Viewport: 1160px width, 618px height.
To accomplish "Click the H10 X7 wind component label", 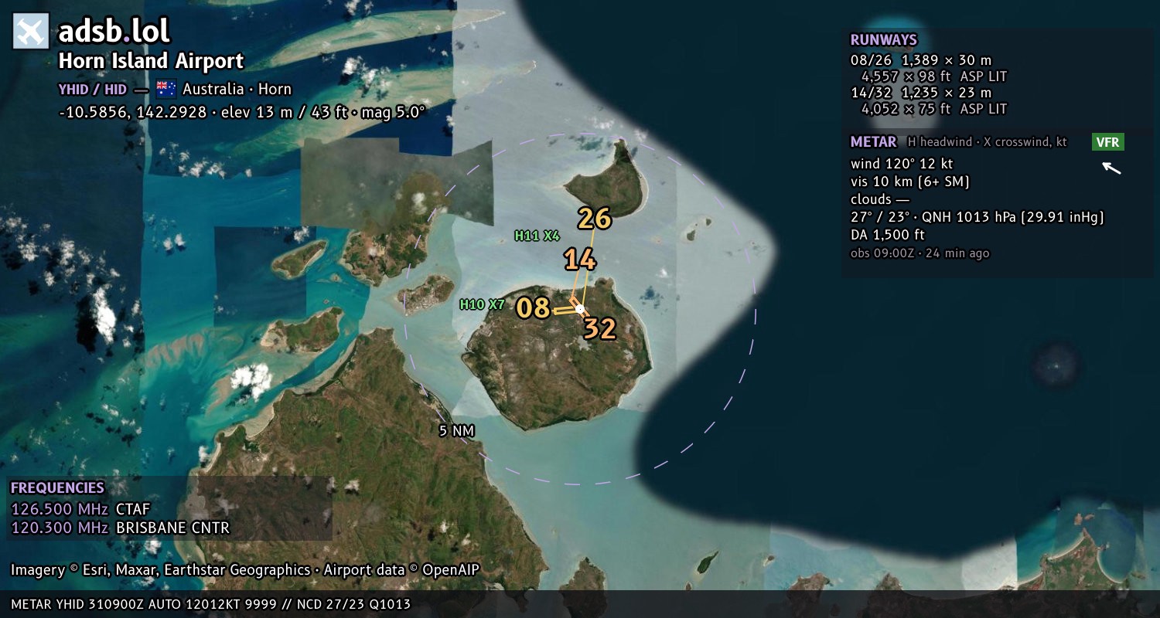I will point(482,304).
